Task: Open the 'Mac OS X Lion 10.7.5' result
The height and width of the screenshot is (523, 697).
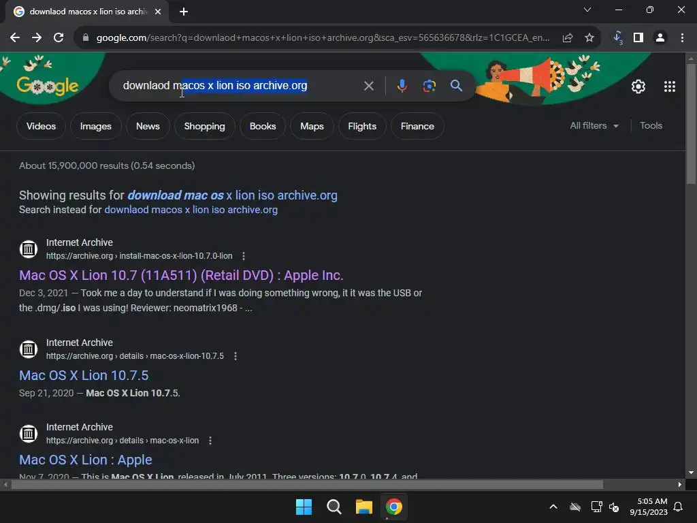Action: coord(84,375)
